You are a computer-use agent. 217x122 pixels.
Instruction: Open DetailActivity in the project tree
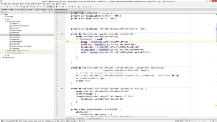pyautogui.click(x=16, y=28)
